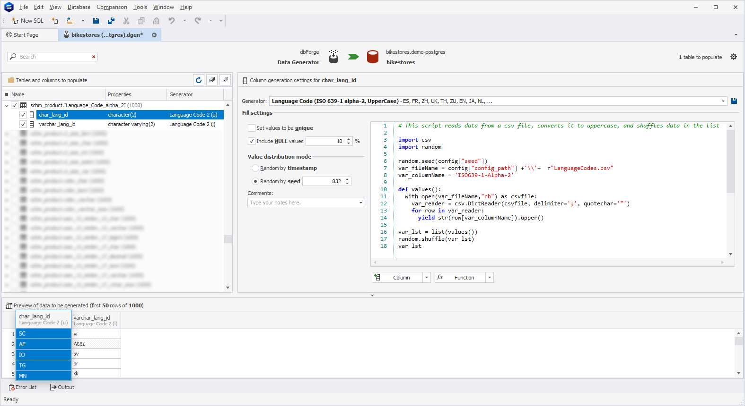Click the Generator column header
Viewport: 745px width, 406px height.
coord(195,94)
